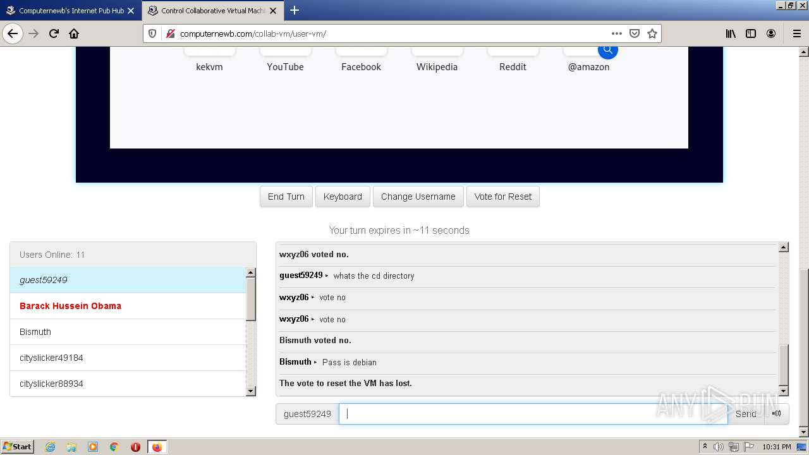The width and height of the screenshot is (809, 455).
Task: Click chat box scroll down arrow
Action: point(784,391)
